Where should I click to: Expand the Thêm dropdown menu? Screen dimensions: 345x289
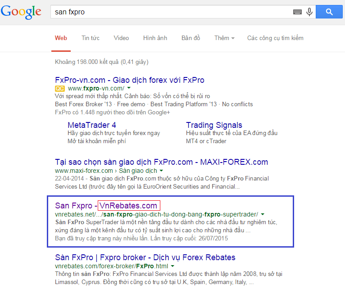224,38
